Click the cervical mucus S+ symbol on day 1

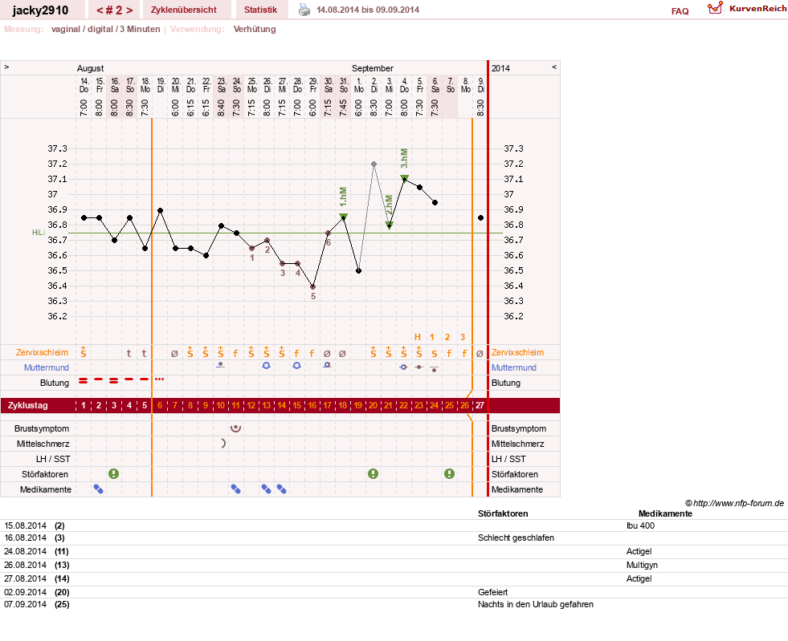coord(84,352)
